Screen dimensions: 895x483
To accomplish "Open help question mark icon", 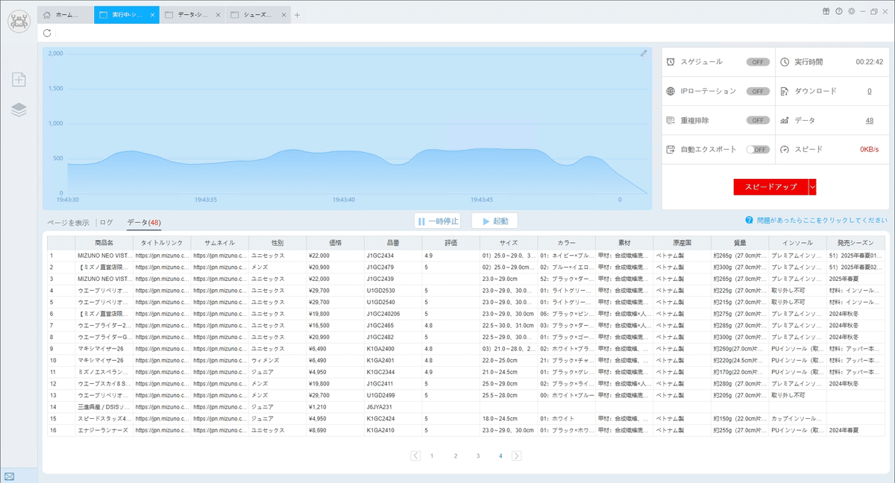I will 838,11.
